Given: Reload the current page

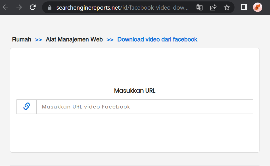Looking at the screenshot, I should click(33, 7).
